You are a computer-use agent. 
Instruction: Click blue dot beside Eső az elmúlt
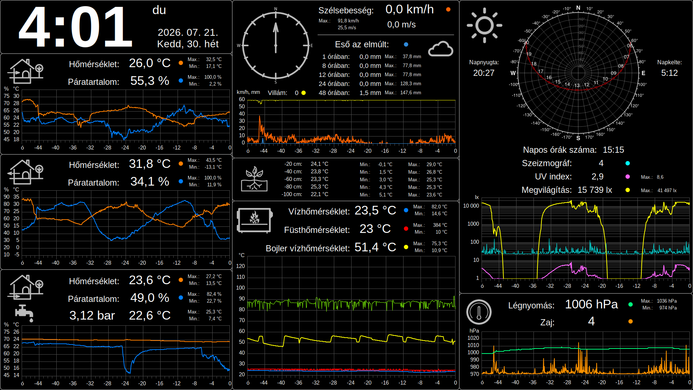[406, 44]
